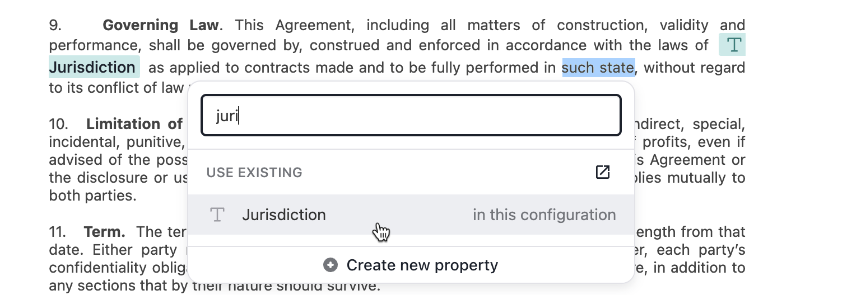Select the green Jurisdiction placeholder word in paragraph
The image size is (847, 295).
coord(92,68)
